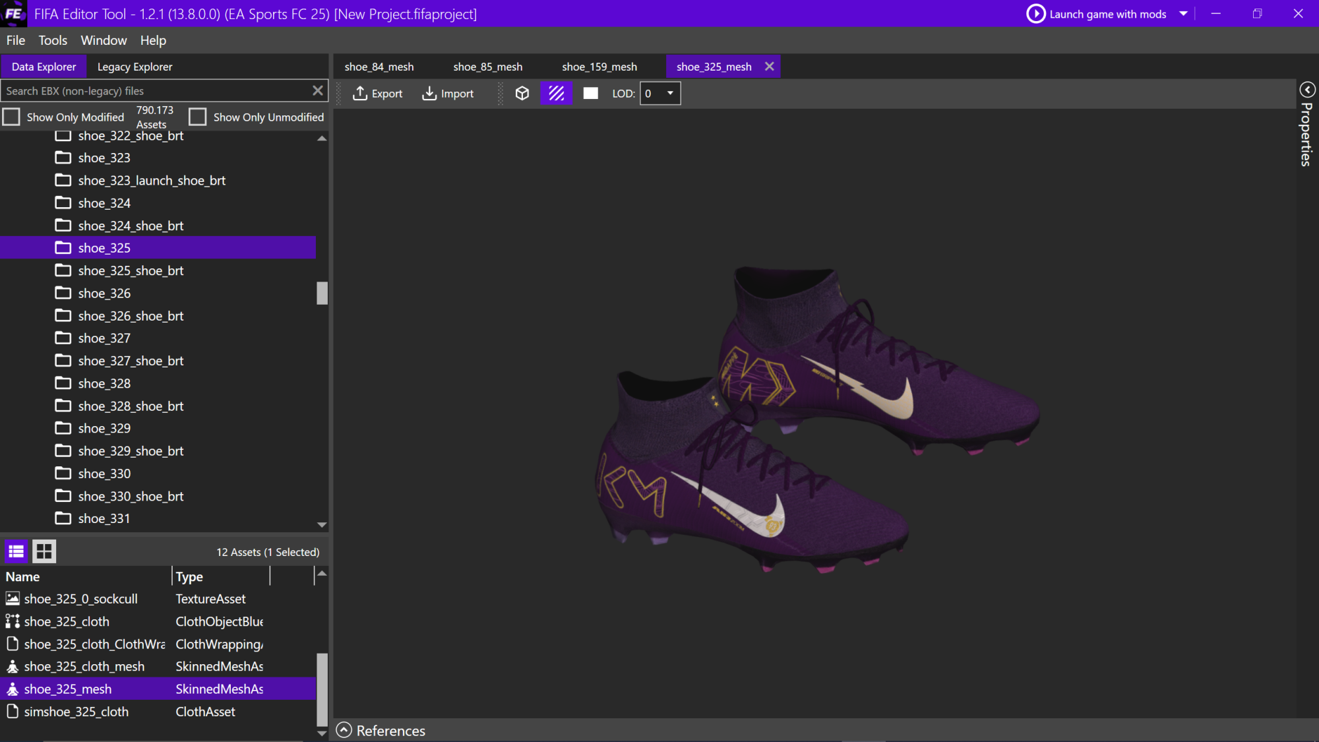This screenshot has height=742, width=1319.
Task: Select the shoe_327_shoe_brt folder
Action: tap(131, 361)
